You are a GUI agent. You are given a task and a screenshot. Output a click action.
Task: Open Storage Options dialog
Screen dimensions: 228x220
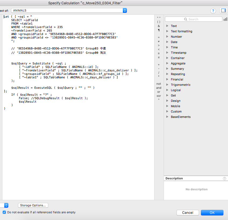click(33, 205)
